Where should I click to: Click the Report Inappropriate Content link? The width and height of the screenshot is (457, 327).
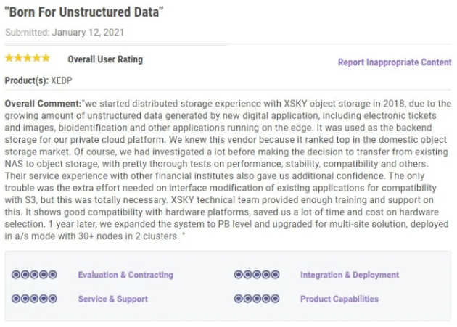[395, 62]
